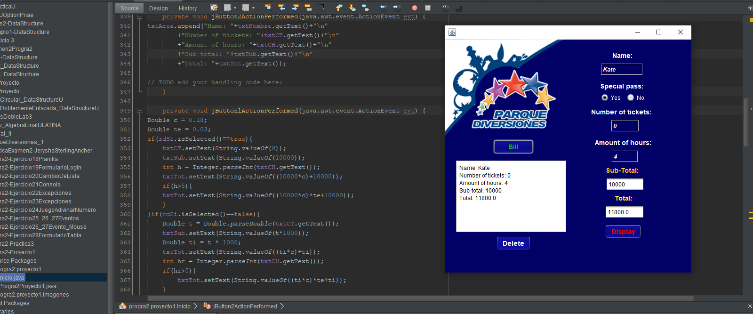Switch to the History tab
The width and height of the screenshot is (753, 314).
pyautogui.click(x=188, y=8)
